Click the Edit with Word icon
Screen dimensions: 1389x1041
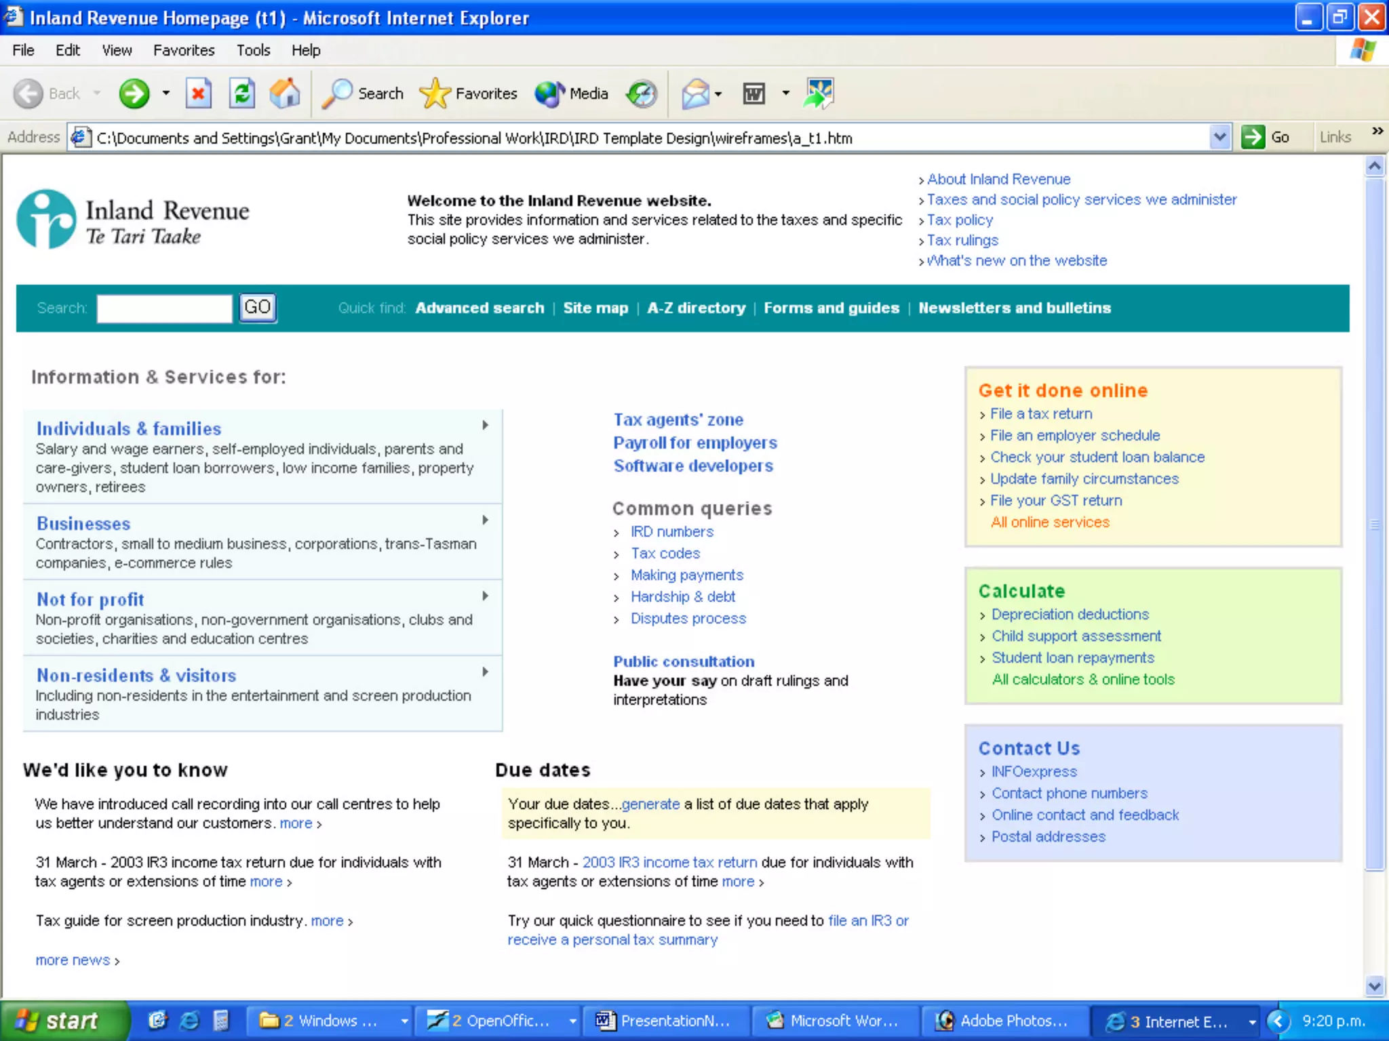pos(754,94)
